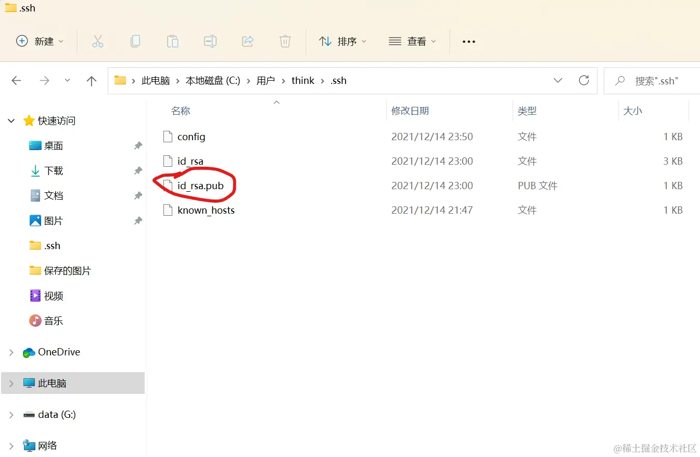This screenshot has width=700, height=457.
Task: Go forward with the right arrow
Action: click(x=45, y=80)
